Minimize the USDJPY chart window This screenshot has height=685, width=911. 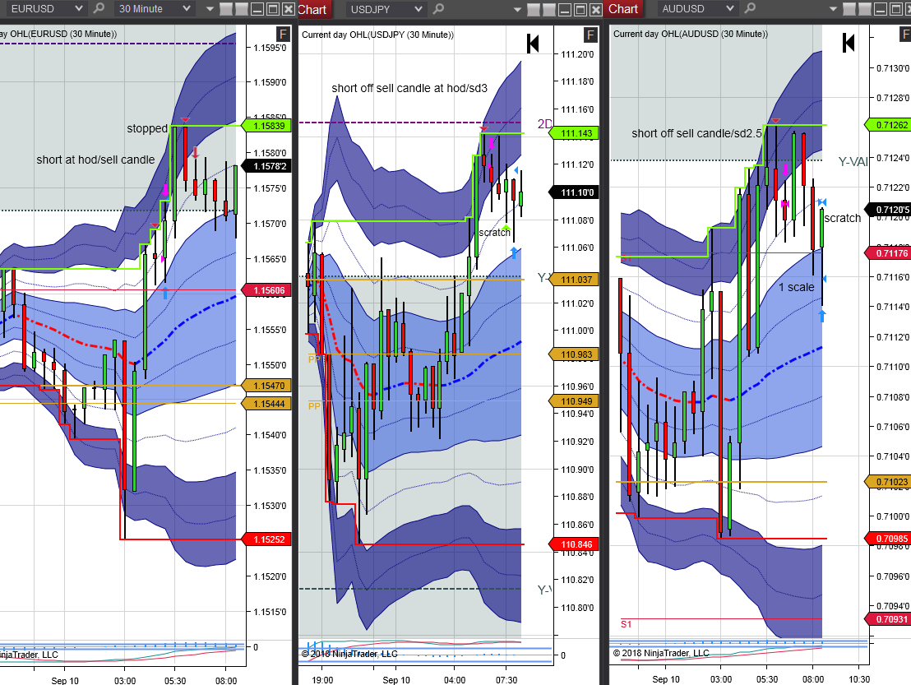click(564, 9)
